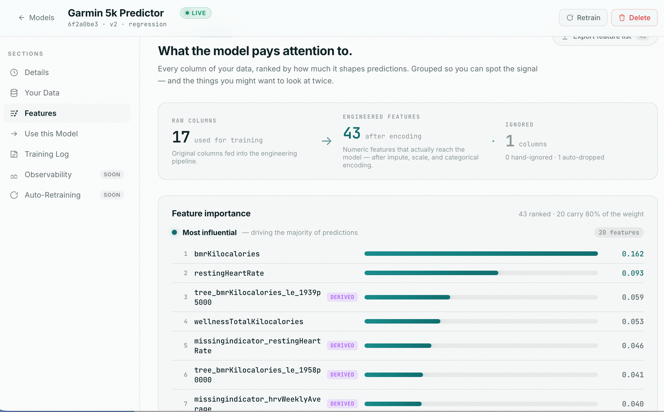664x412 pixels.
Task: Click the wellnessTotalKilocalories importance bar
Action: click(x=481, y=321)
